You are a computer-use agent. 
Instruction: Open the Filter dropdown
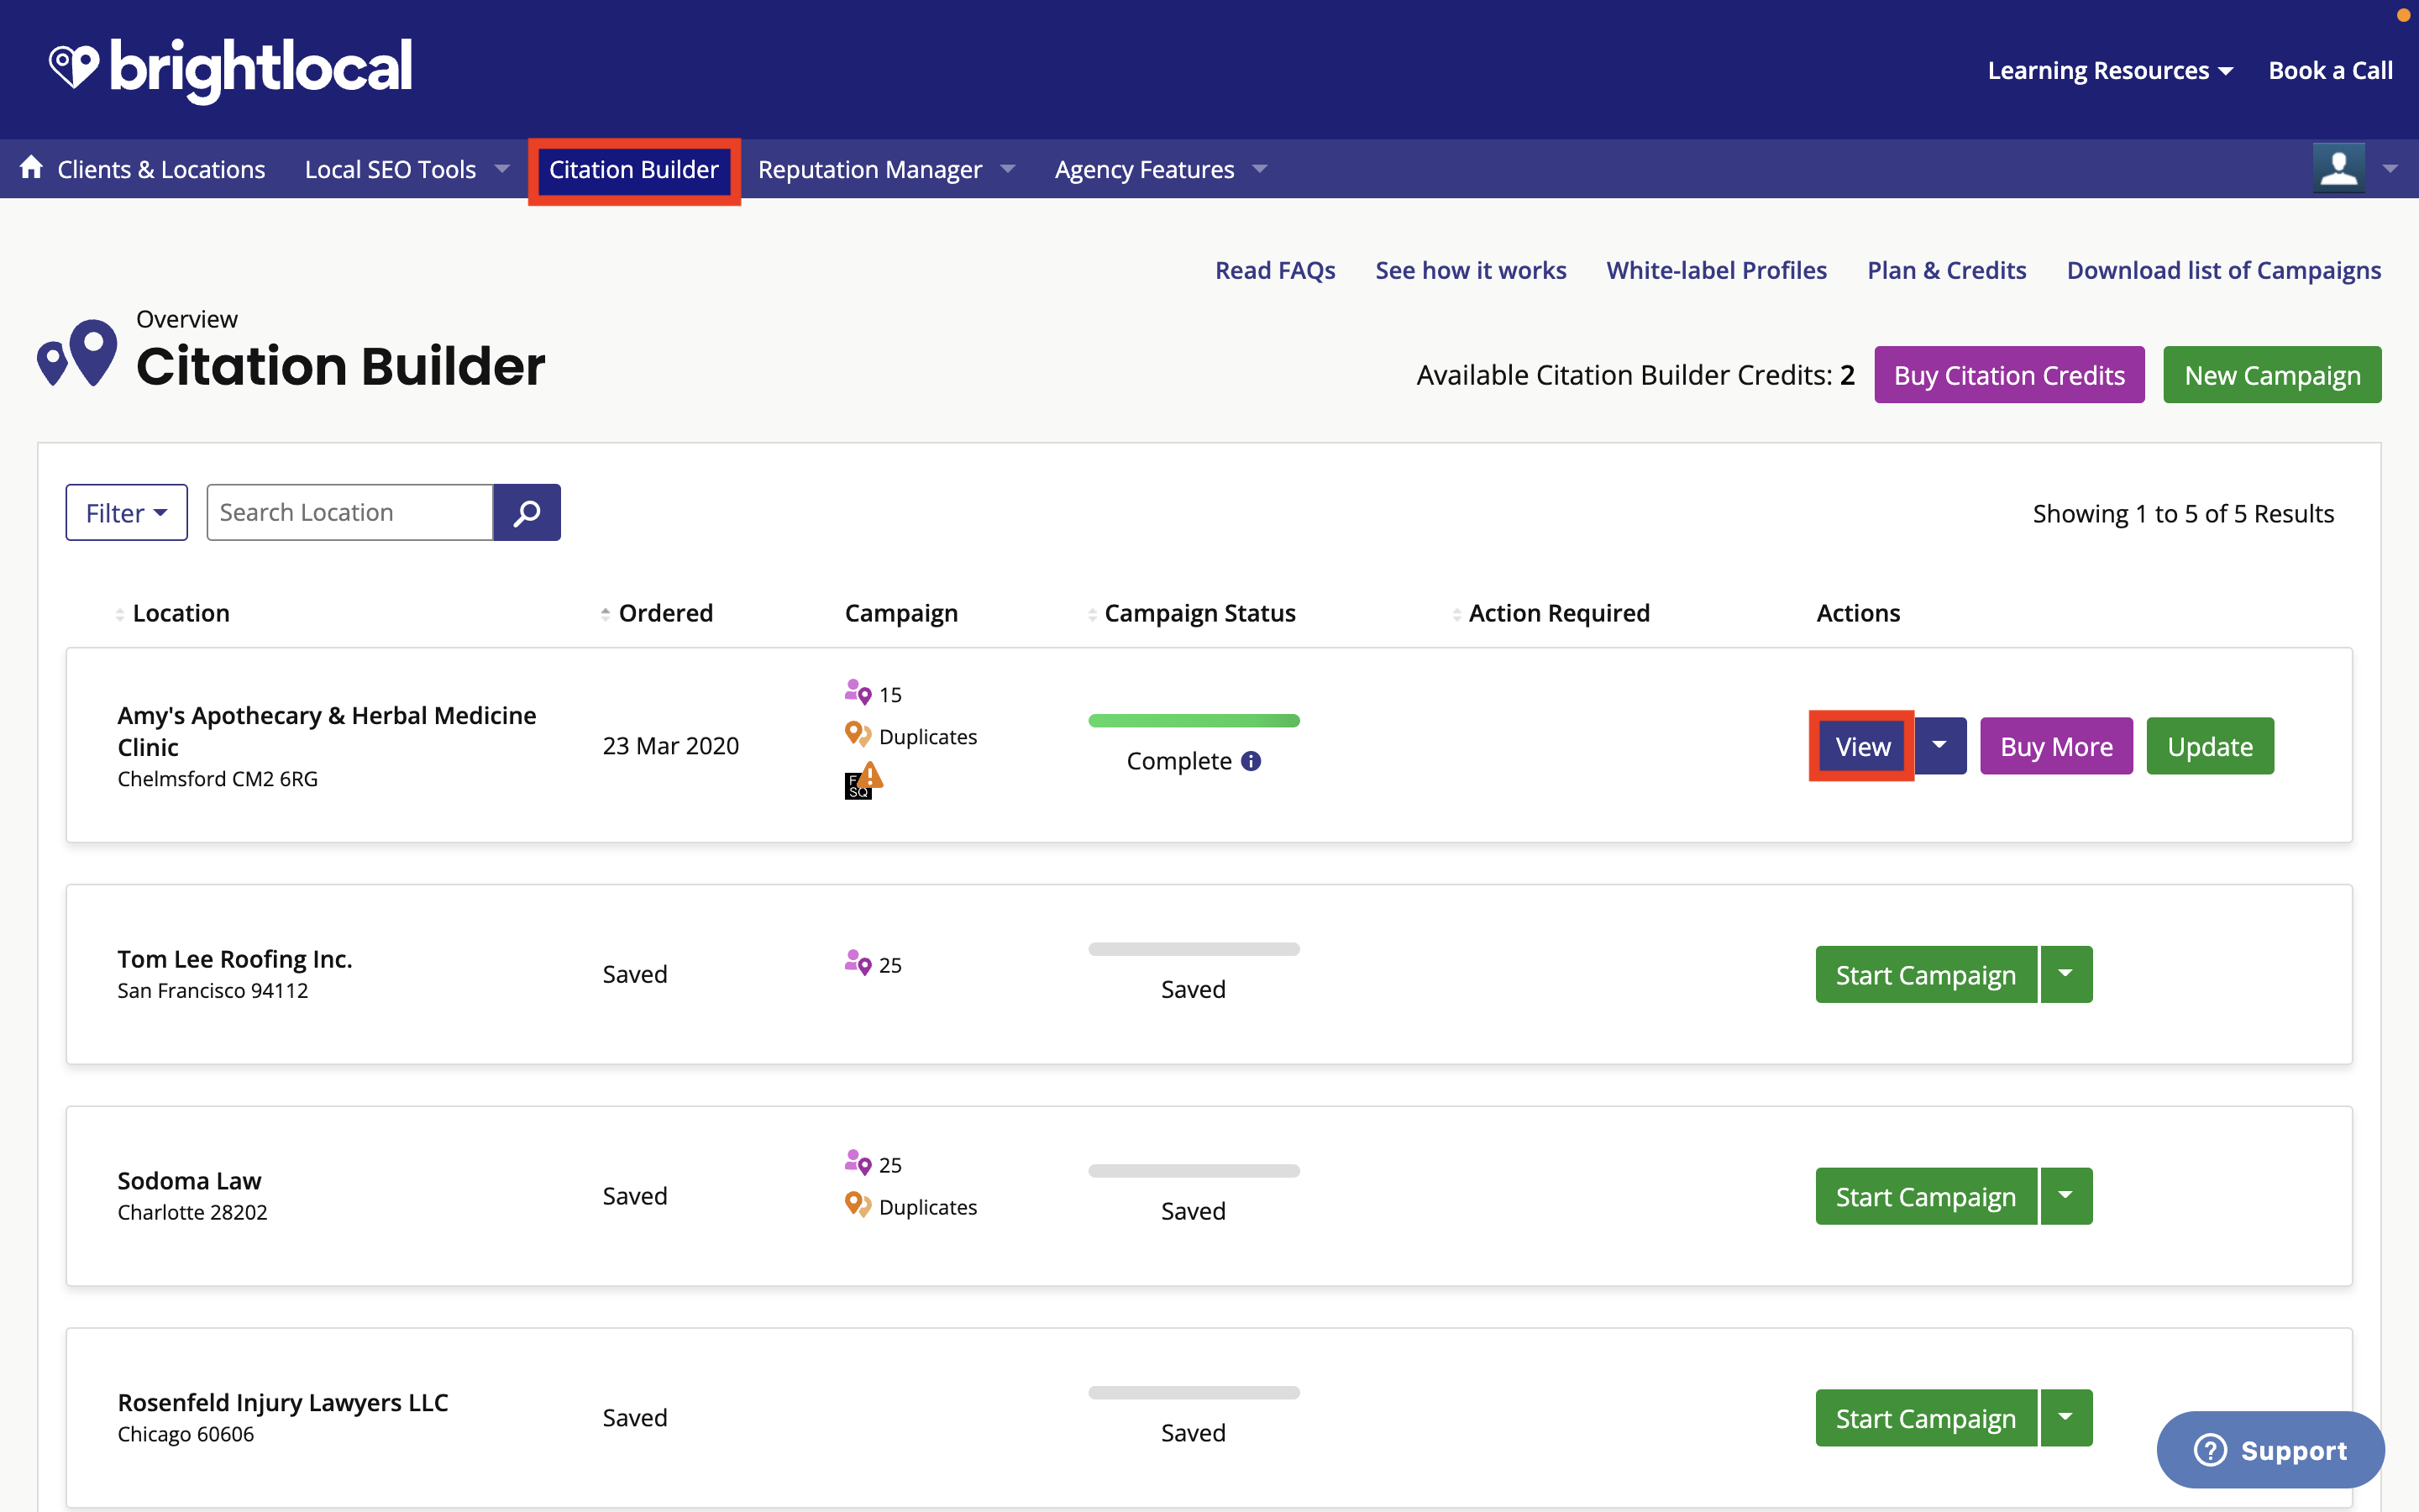click(126, 513)
